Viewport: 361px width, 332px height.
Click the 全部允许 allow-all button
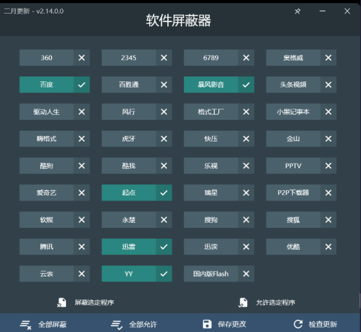[x=134, y=324]
